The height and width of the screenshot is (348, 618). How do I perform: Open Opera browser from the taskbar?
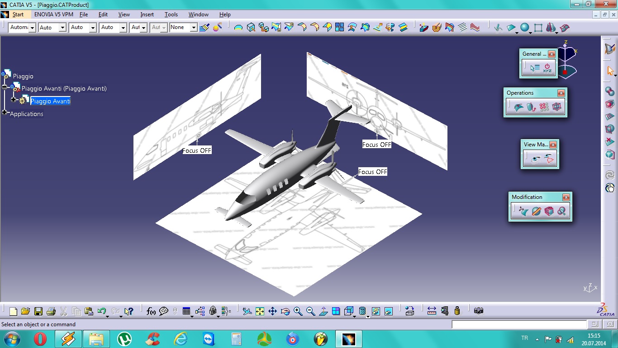(x=40, y=339)
